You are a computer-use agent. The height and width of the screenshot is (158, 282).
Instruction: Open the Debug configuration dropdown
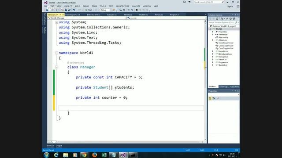tap(105, 10)
